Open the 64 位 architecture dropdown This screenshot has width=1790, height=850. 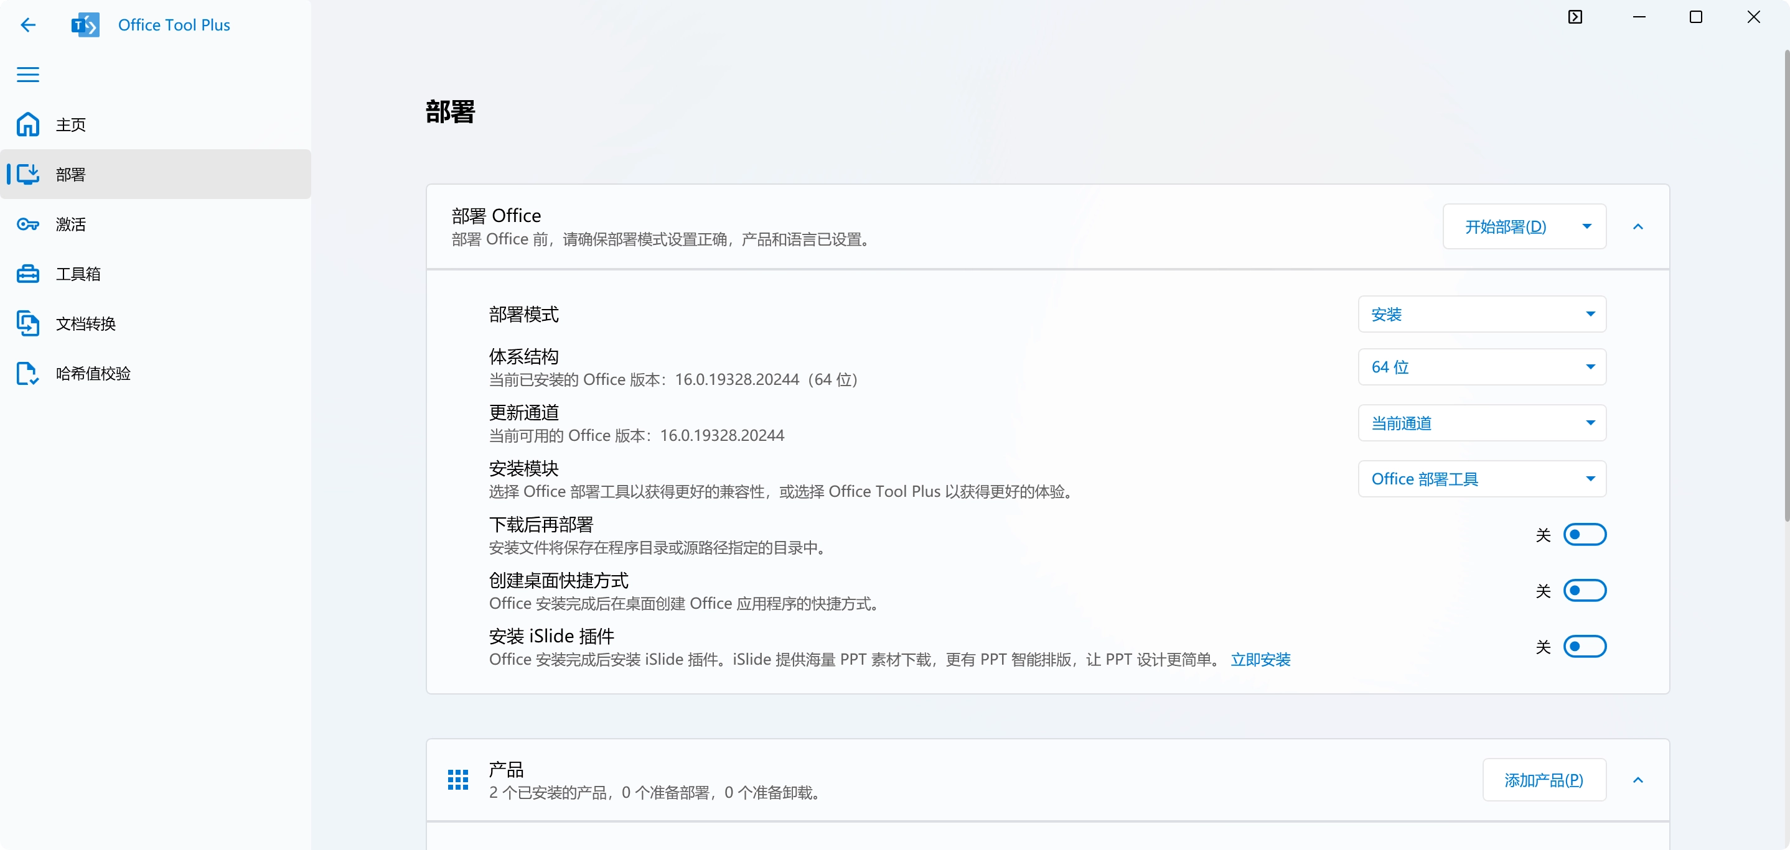(1482, 367)
